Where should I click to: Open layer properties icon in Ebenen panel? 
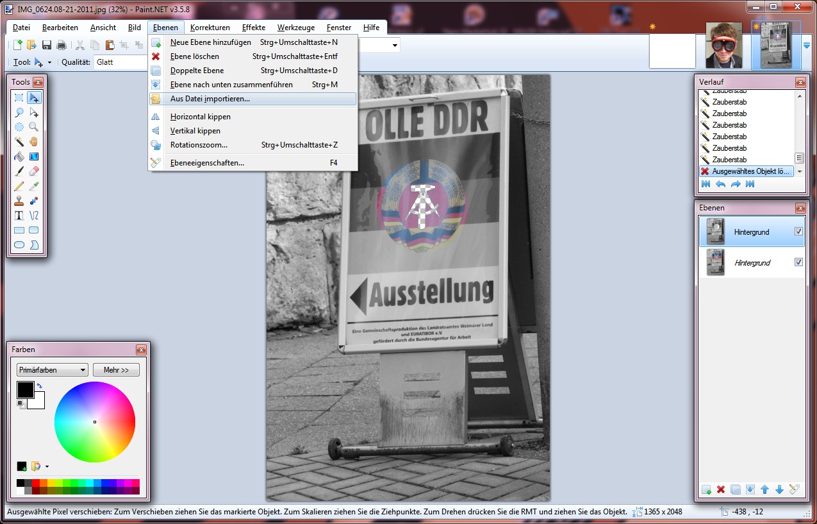point(795,489)
